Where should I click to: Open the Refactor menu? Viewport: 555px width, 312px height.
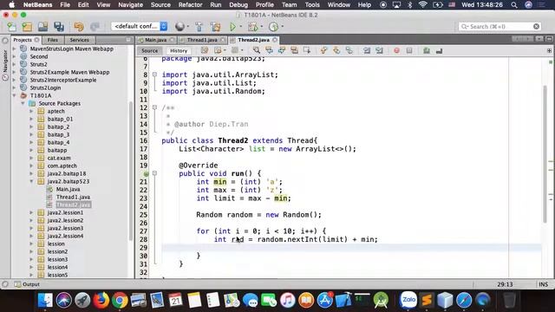tap(190, 5)
